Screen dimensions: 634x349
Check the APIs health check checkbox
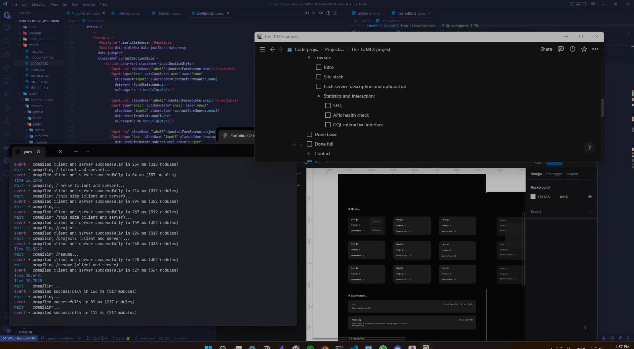tap(328, 115)
